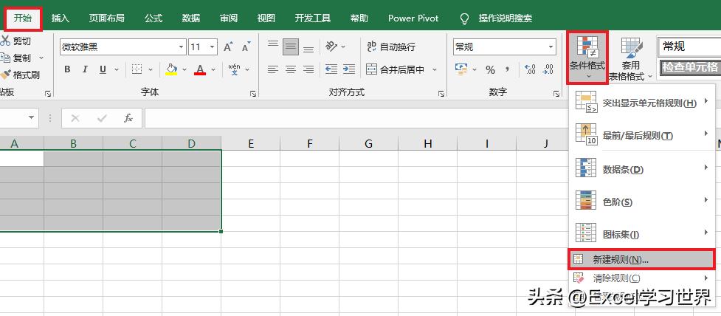Increase font size with large A icon
The width and height of the screenshot is (721, 316).
[x=228, y=47]
